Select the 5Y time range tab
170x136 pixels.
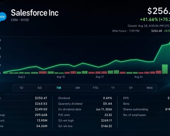(131, 88)
